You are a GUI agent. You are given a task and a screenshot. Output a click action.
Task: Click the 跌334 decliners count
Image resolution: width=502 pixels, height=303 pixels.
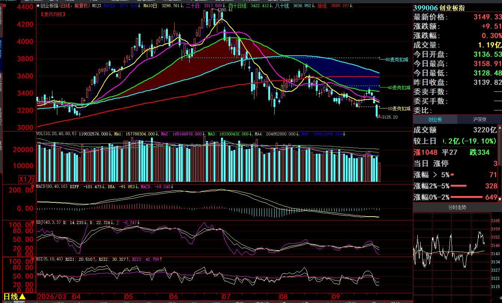(x=480, y=152)
